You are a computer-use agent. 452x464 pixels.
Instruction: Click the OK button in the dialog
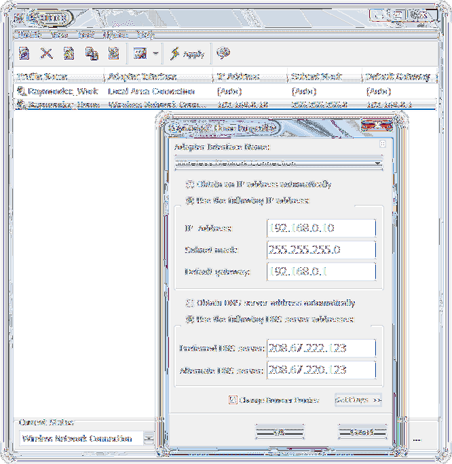point(279,431)
